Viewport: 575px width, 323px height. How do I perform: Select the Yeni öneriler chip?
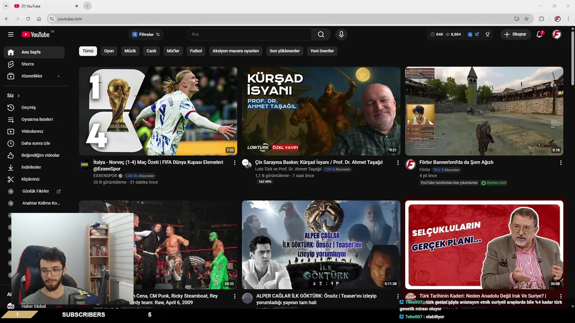click(322, 51)
